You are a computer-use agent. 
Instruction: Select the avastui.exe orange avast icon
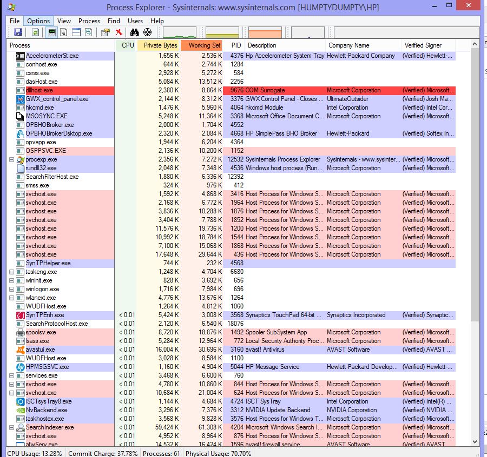point(20,350)
